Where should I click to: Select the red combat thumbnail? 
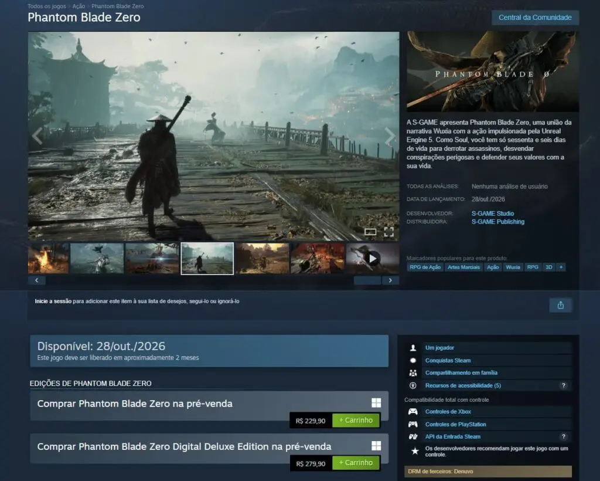pos(317,259)
